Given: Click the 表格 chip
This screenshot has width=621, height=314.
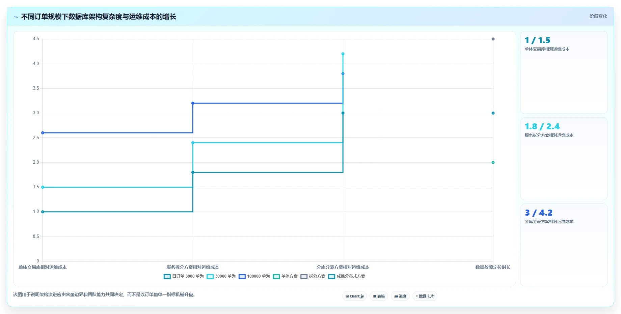Looking at the screenshot, I should tap(379, 296).
